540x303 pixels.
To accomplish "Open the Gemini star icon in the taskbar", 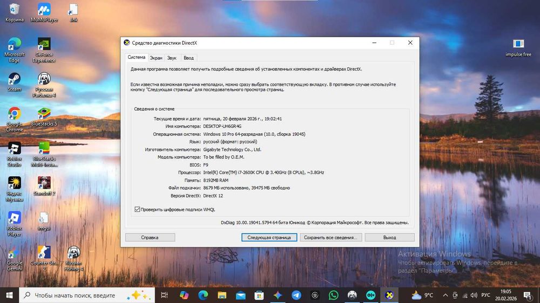I will [278, 295].
